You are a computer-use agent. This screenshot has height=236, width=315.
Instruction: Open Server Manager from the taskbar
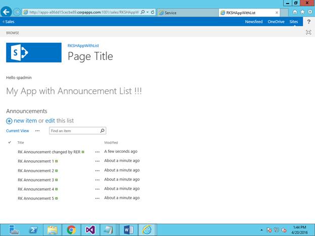point(14,230)
